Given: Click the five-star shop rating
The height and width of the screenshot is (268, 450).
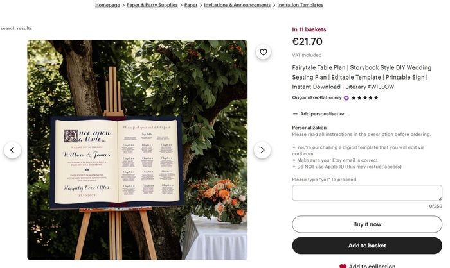Looking at the screenshot, I should [x=365, y=98].
